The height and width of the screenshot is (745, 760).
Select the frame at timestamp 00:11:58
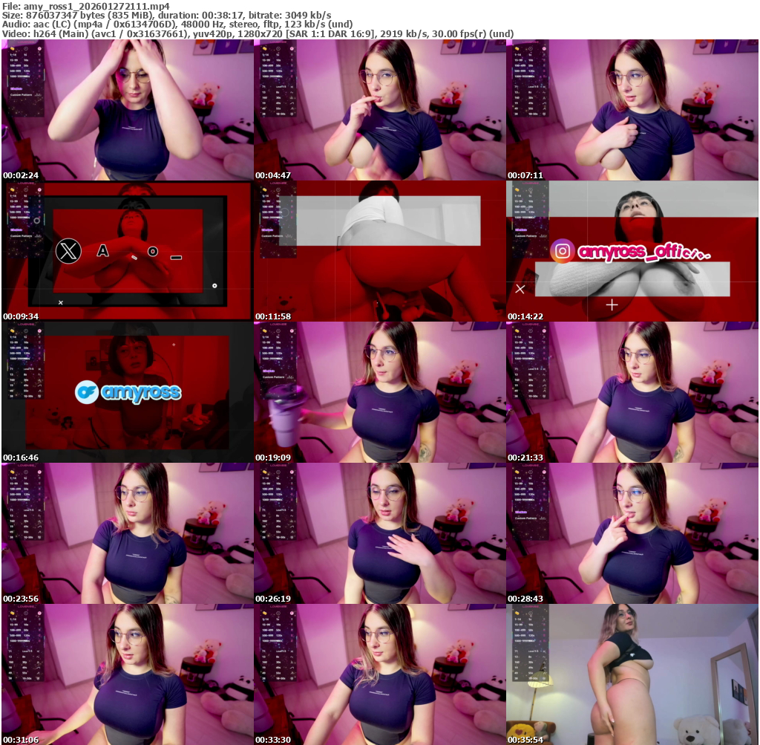(x=379, y=251)
